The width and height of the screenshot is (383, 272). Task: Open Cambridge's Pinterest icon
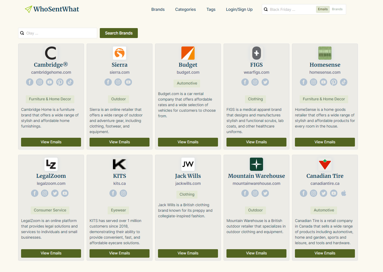[60, 82]
